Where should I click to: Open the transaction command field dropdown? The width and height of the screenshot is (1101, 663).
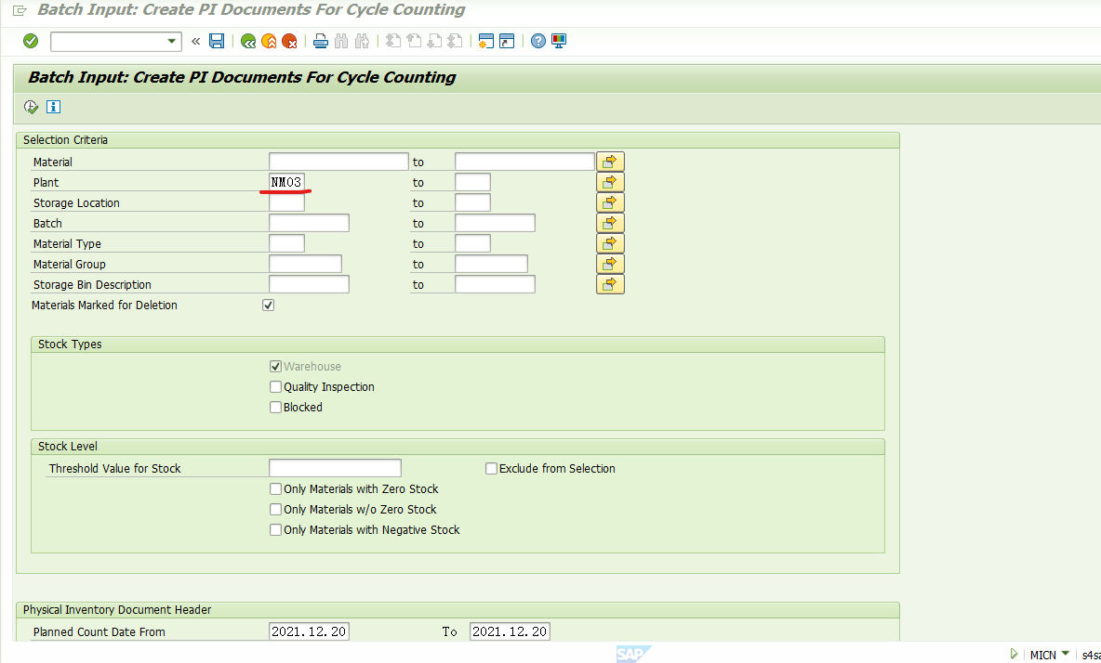coord(171,42)
